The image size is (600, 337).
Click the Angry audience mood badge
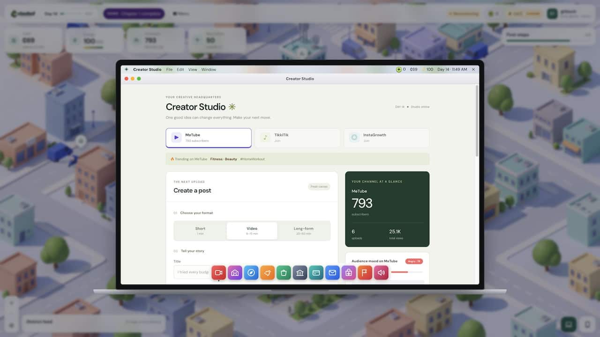[x=414, y=261]
